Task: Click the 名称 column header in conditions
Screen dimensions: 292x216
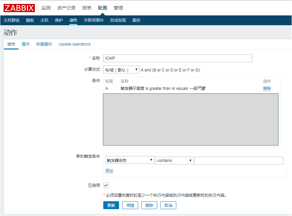Action: point(125,81)
